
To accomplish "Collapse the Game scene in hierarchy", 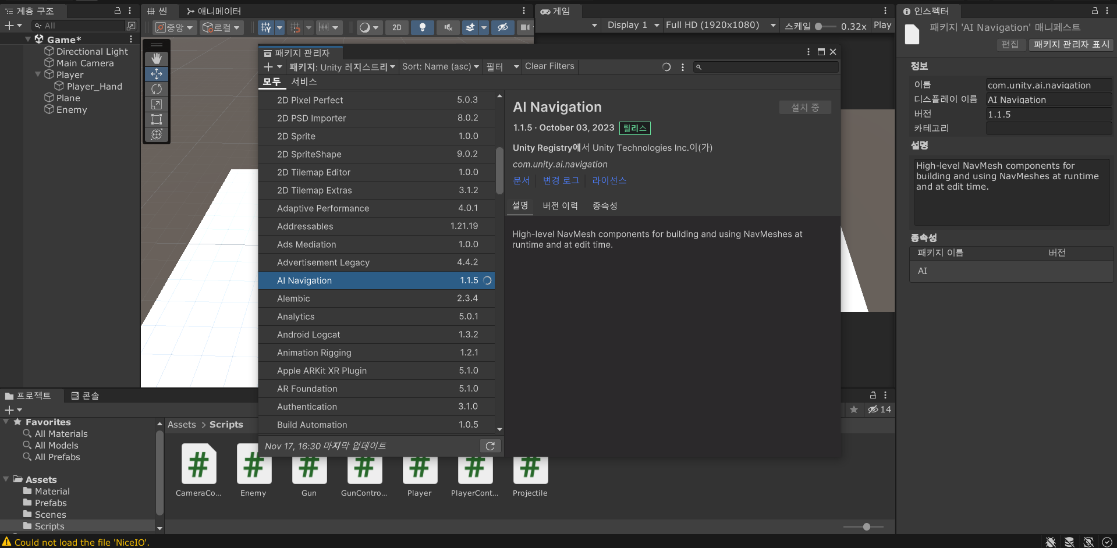I will click(x=28, y=40).
